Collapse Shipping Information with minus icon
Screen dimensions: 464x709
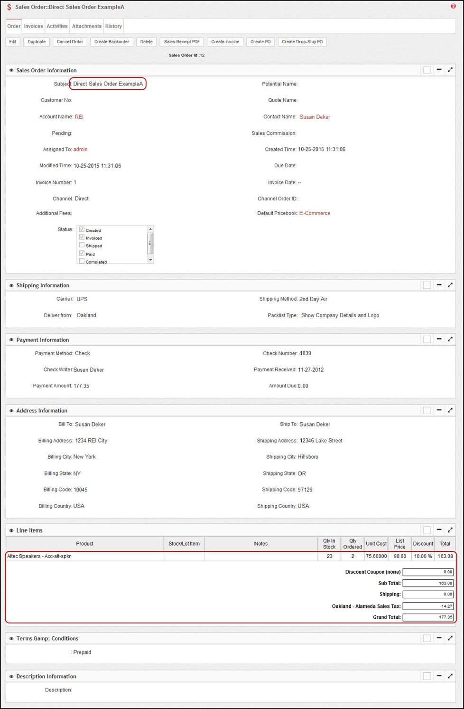439,285
